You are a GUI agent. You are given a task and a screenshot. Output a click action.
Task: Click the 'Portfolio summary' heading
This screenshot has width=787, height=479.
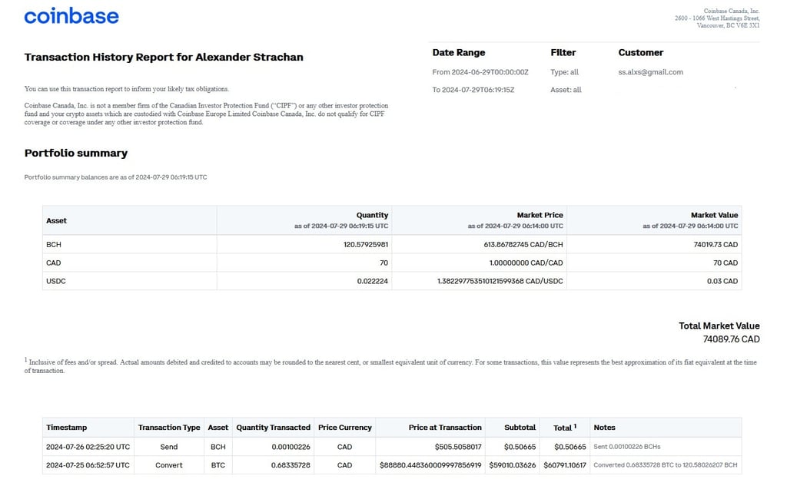[76, 154]
